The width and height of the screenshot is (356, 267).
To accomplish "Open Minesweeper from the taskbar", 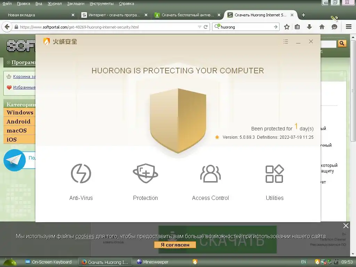I will coord(153,262).
